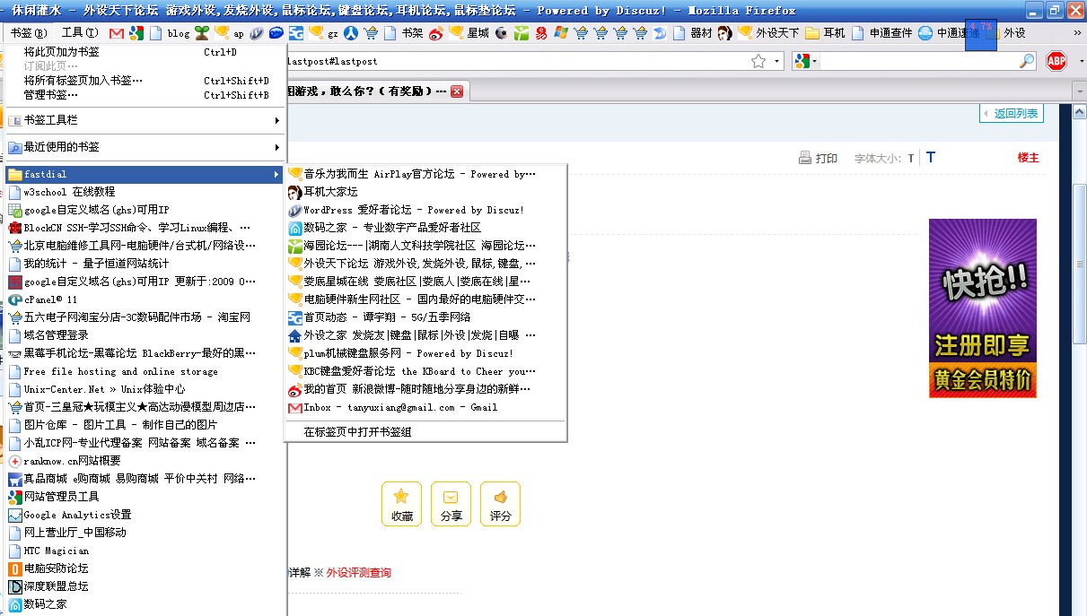Open 海园论坛 entry in fastdial submenu
This screenshot has height=616, width=1087.
pos(426,246)
